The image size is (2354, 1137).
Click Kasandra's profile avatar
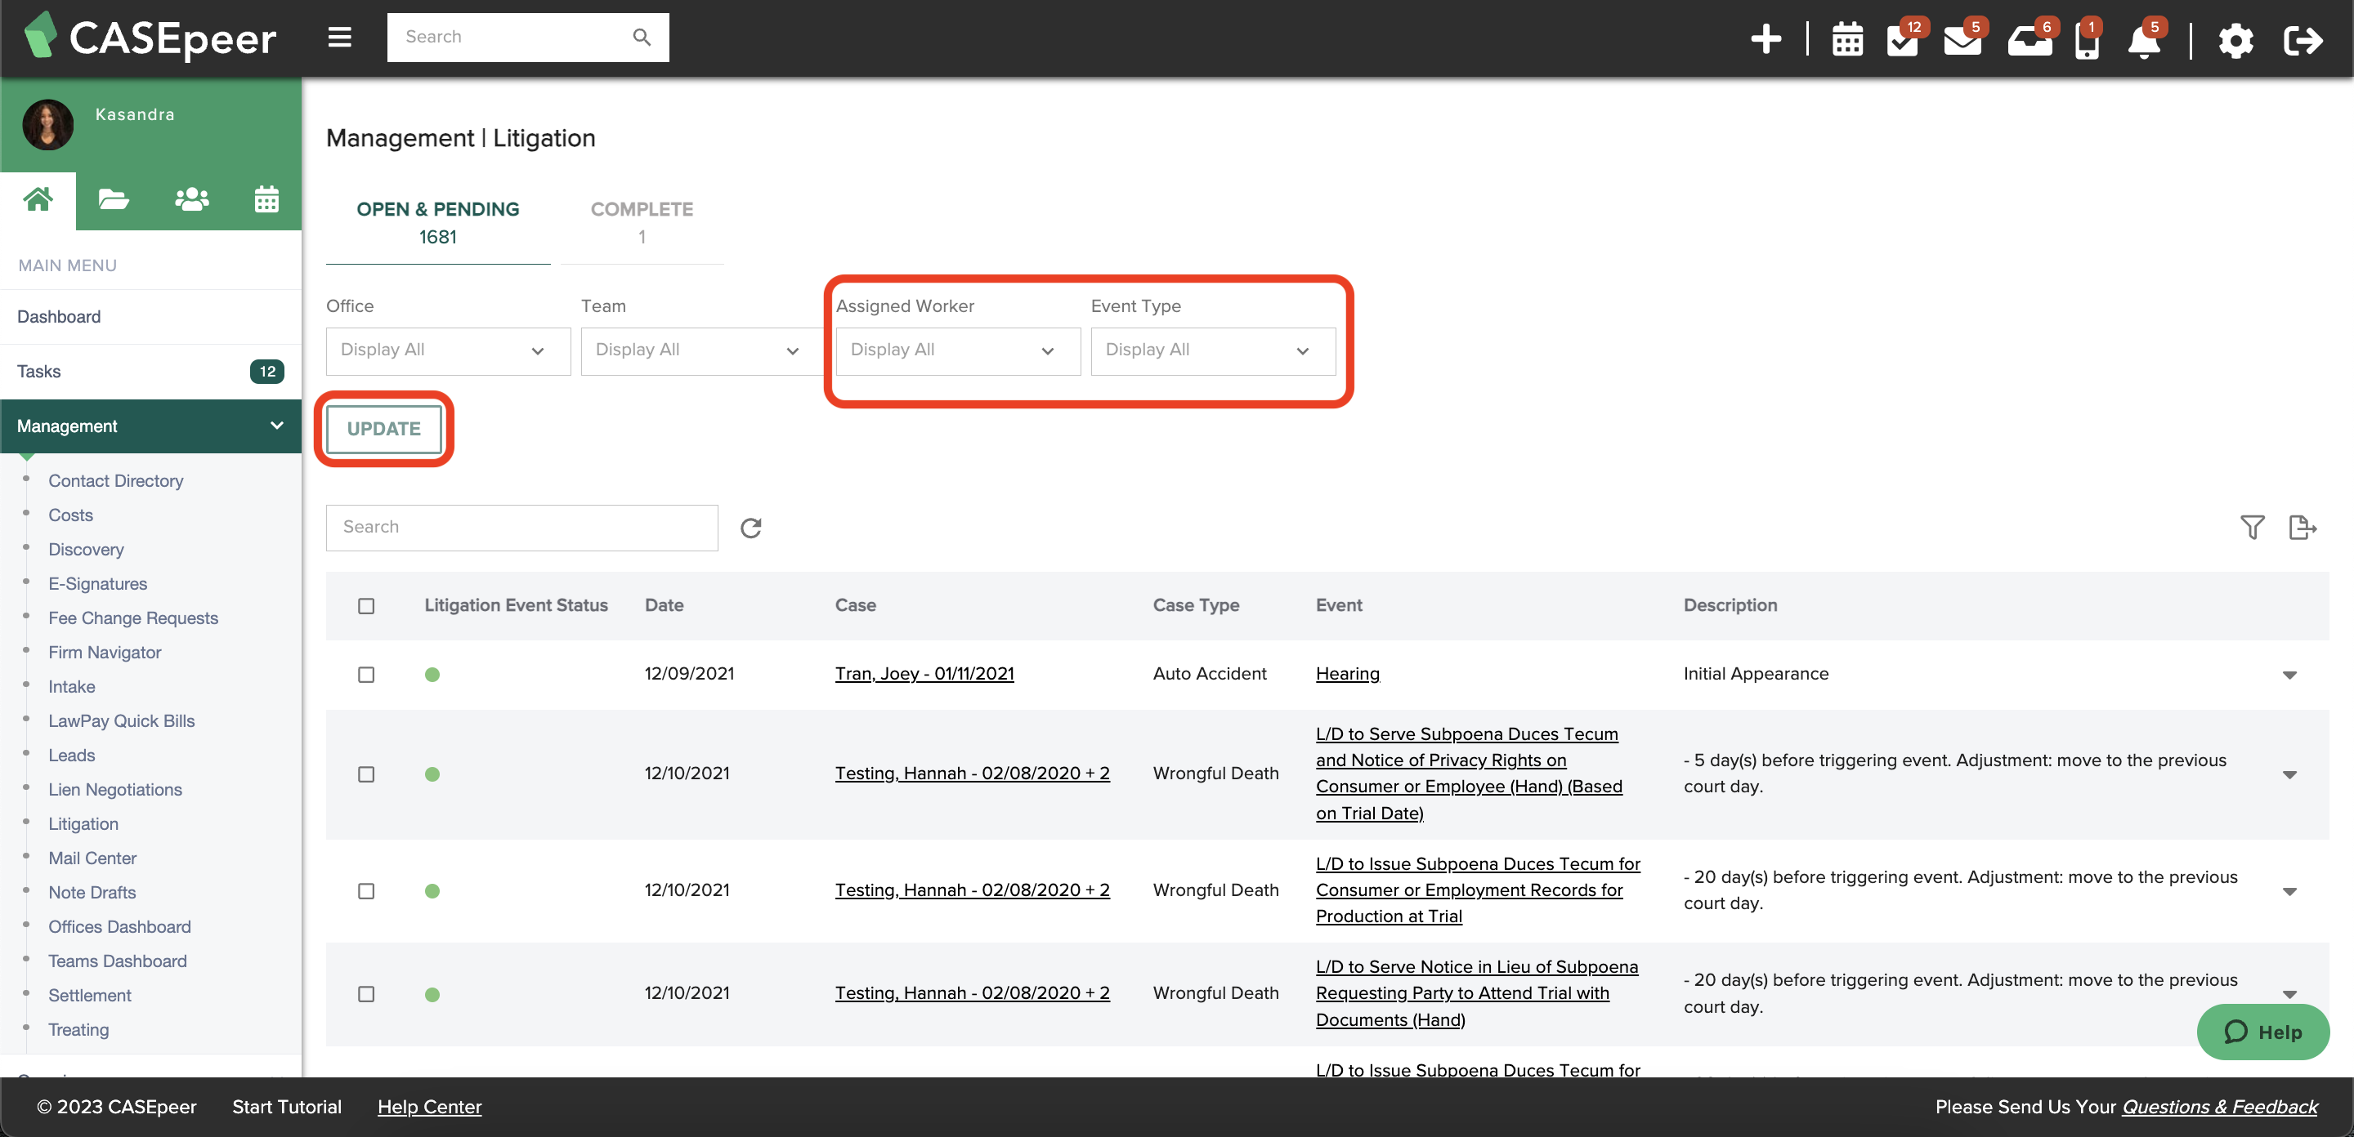(47, 125)
